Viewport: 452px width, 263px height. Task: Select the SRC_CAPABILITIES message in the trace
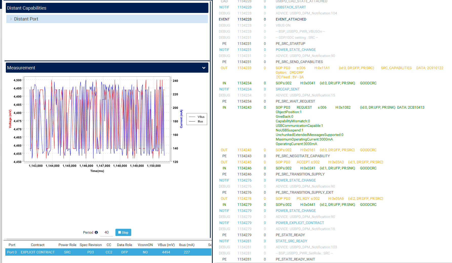[396, 68]
